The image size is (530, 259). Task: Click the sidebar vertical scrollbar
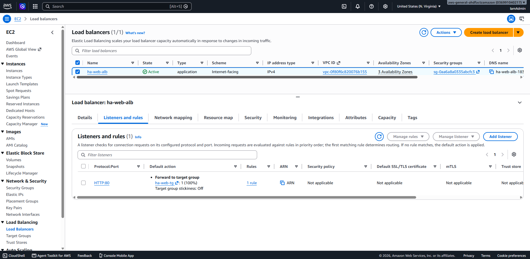[x=63, y=123]
